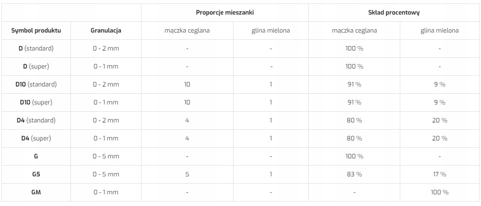This screenshot has height=206, width=481.
Task: Click the '100 %' value in GM row
Action: [x=439, y=192]
